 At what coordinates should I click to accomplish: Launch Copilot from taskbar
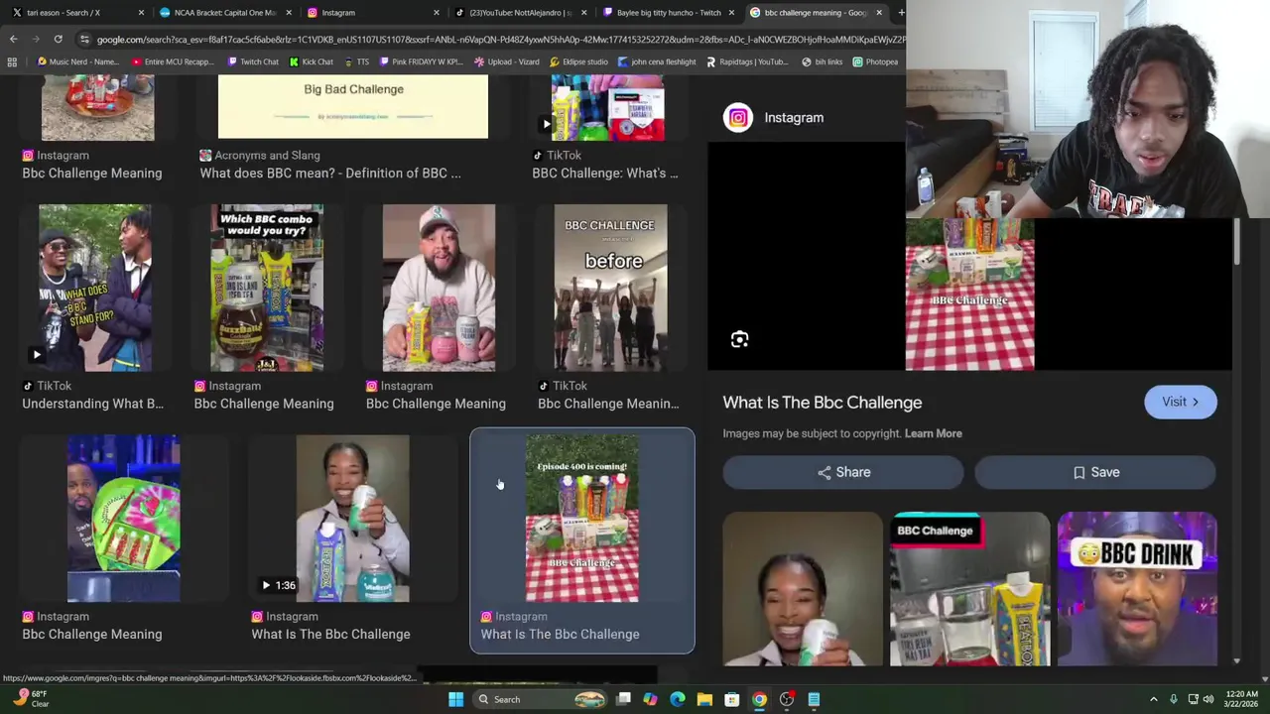650,699
